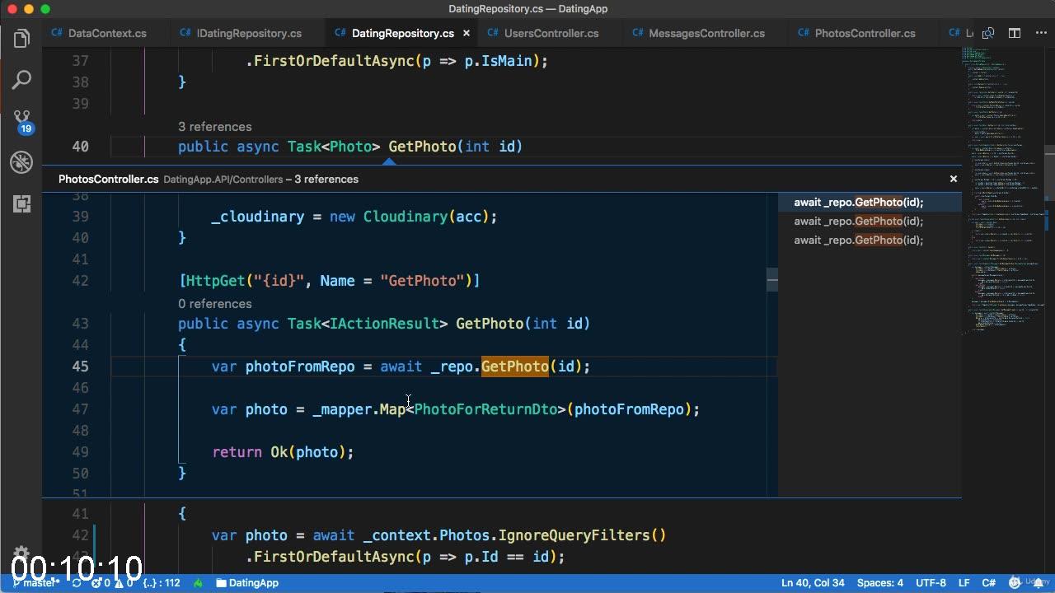This screenshot has width=1055, height=593.
Task: Click the Ln 40, Col 34 status item
Action: 813,583
